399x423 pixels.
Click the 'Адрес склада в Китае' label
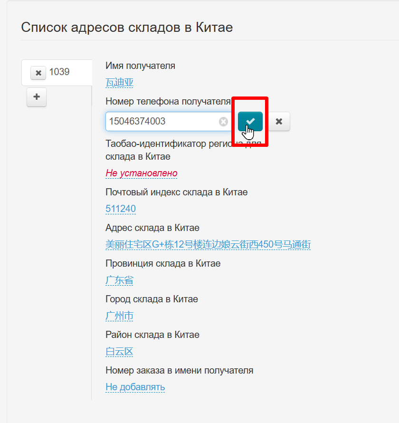[152, 228]
